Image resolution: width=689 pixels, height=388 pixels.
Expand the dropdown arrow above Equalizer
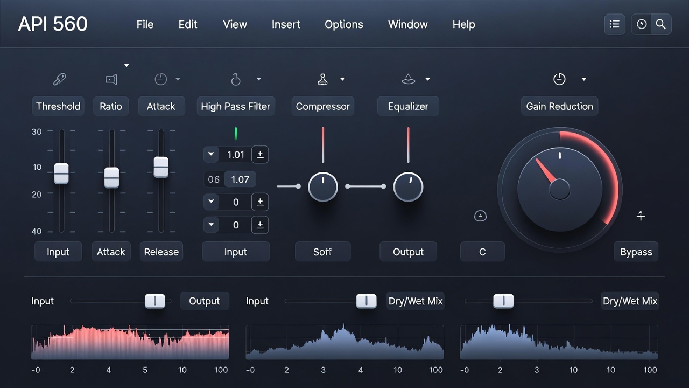click(427, 79)
